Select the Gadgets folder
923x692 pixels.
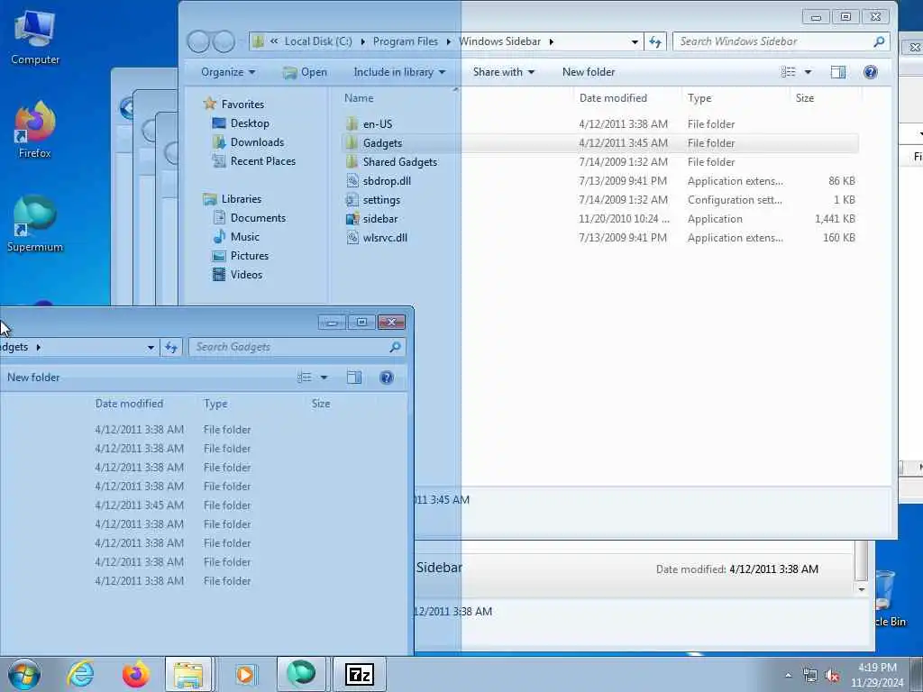click(599, 143)
